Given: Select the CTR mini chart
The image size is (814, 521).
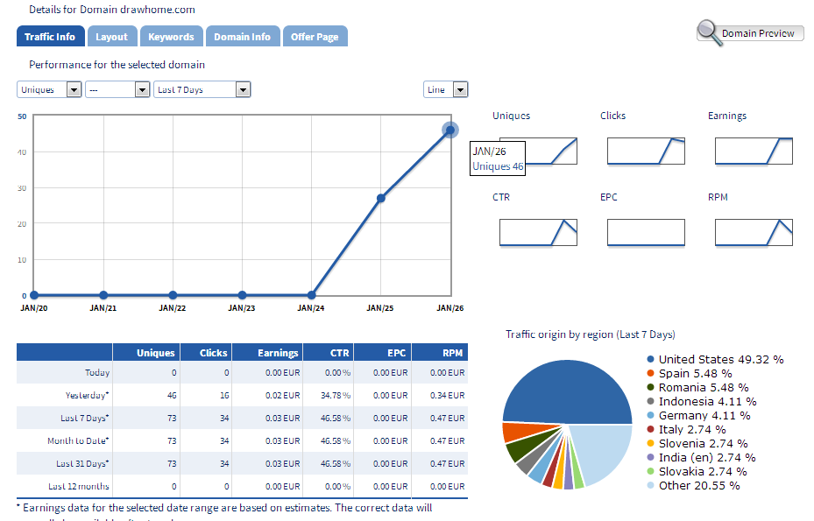Looking at the screenshot, I should [x=538, y=232].
